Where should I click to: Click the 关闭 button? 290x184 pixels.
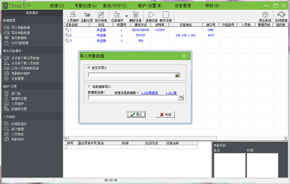click(165, 114)
